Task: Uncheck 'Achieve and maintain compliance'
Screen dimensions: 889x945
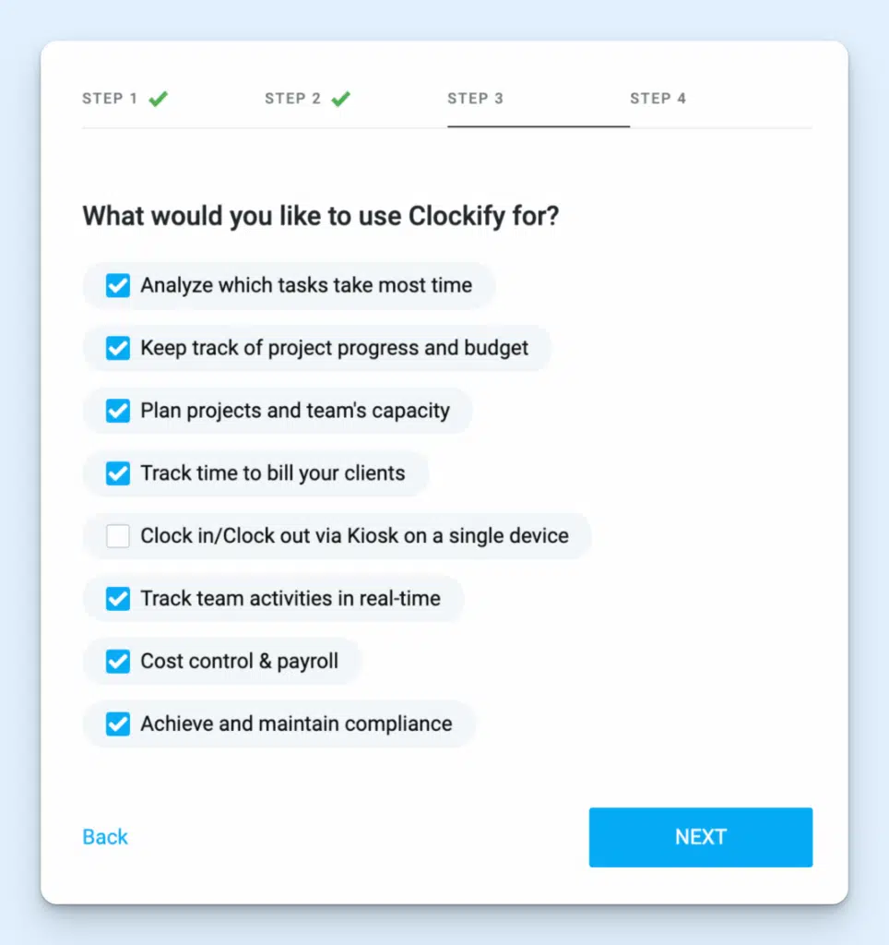Action: click(117, 724)
